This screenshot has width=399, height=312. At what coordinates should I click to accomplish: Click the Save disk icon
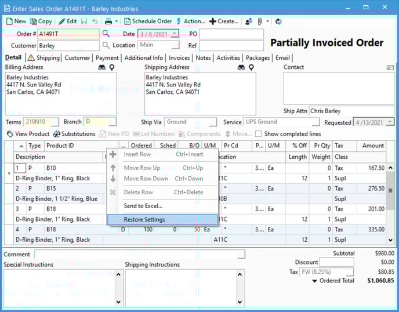coord(84,21)
